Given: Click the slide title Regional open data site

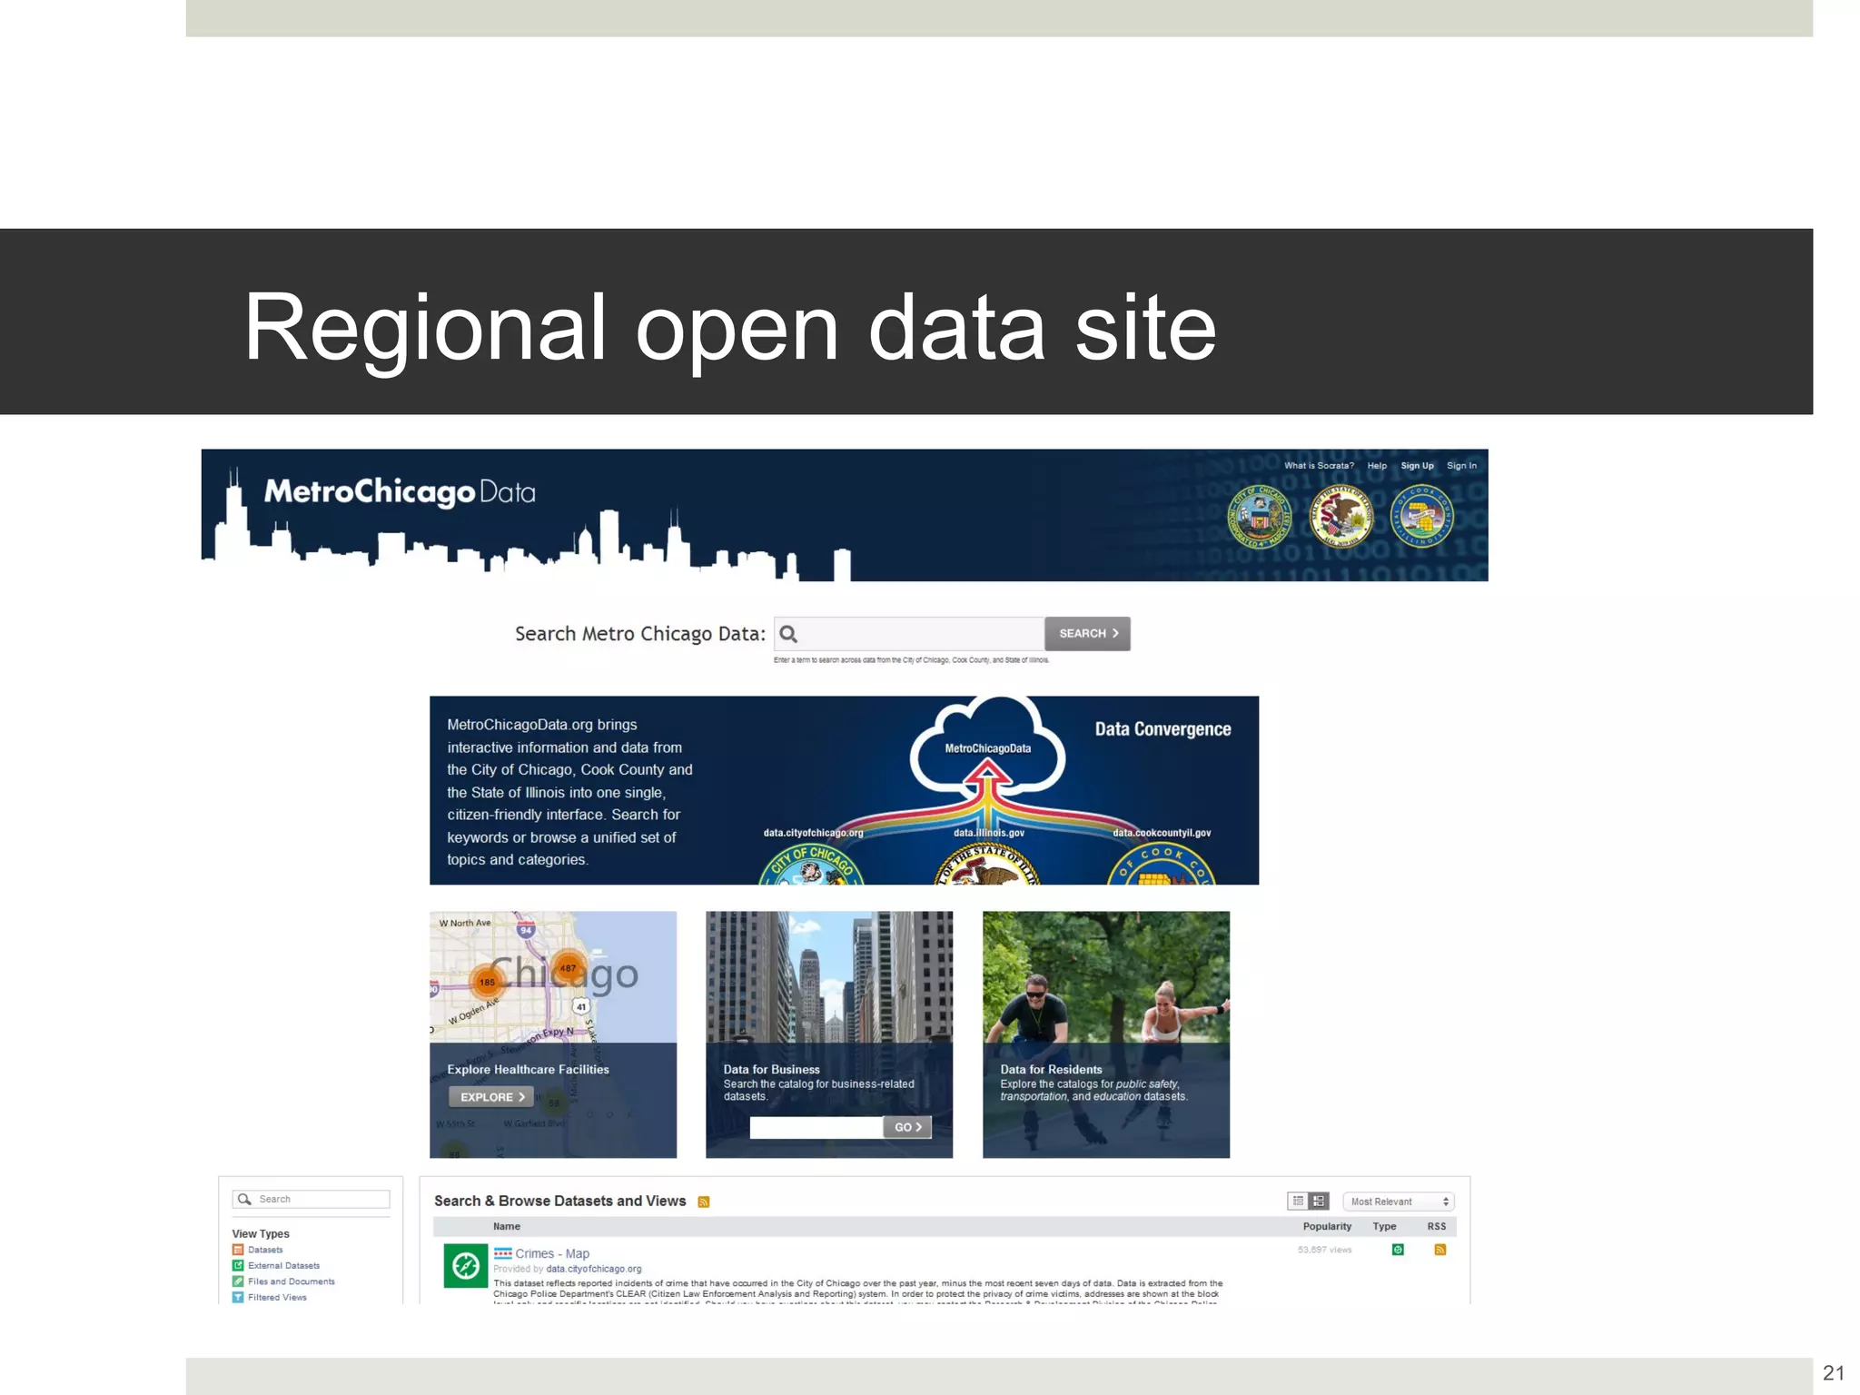Looking at the screenshot, I should pyautogui.click(x=730, y=327).
